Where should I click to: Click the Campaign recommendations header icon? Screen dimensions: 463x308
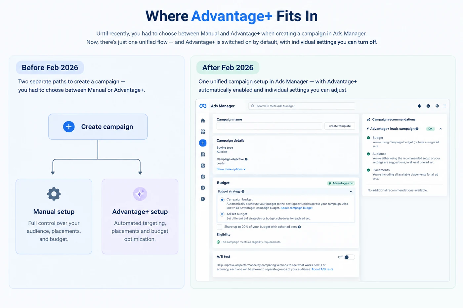[368, 120]
